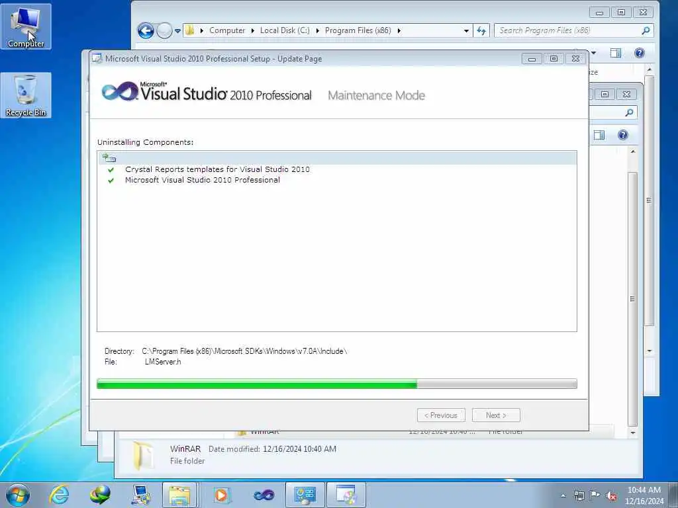Maximize the Visual Studio Setup window

click(554, 59)
